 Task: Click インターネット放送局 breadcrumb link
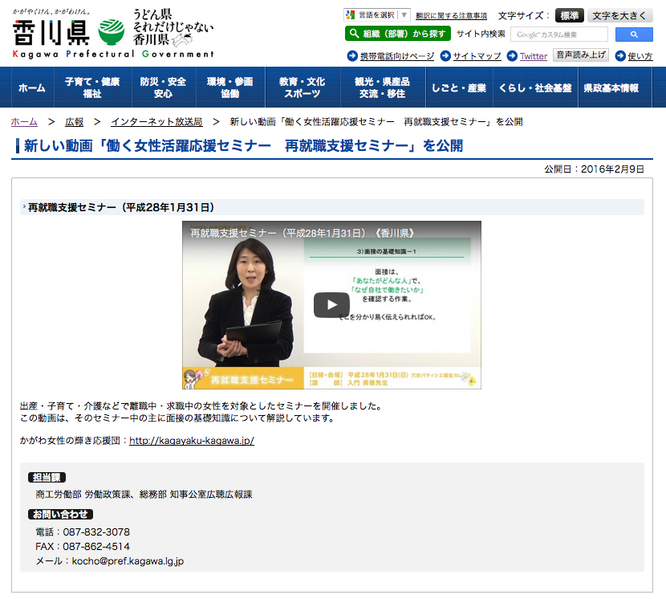[156, 122]
